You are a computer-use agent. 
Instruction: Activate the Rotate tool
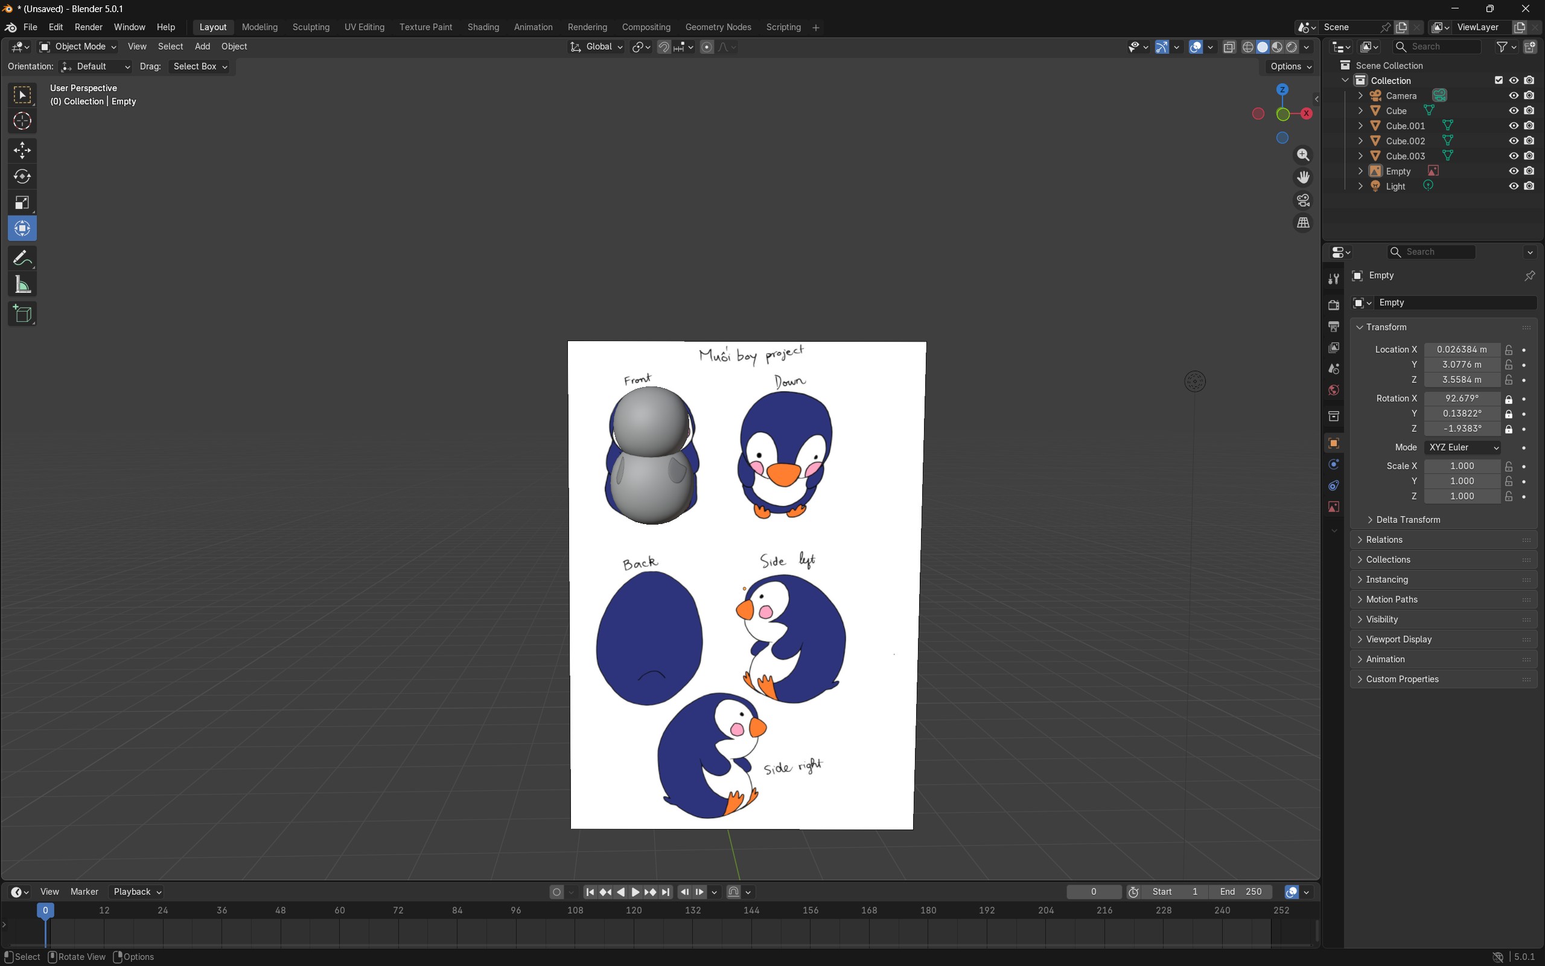tap(22, 176)
